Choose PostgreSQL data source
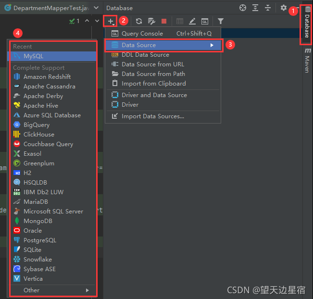This screenshot has height=299, width=313. (52, 240)
